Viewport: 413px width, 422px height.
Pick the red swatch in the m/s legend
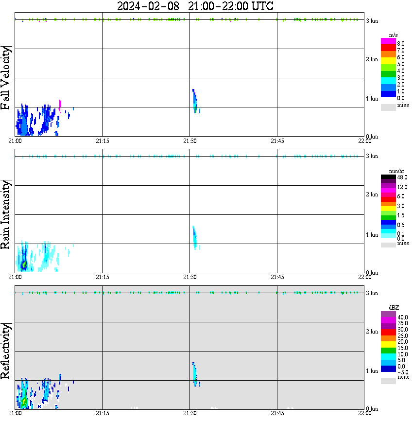click(388, 48)
